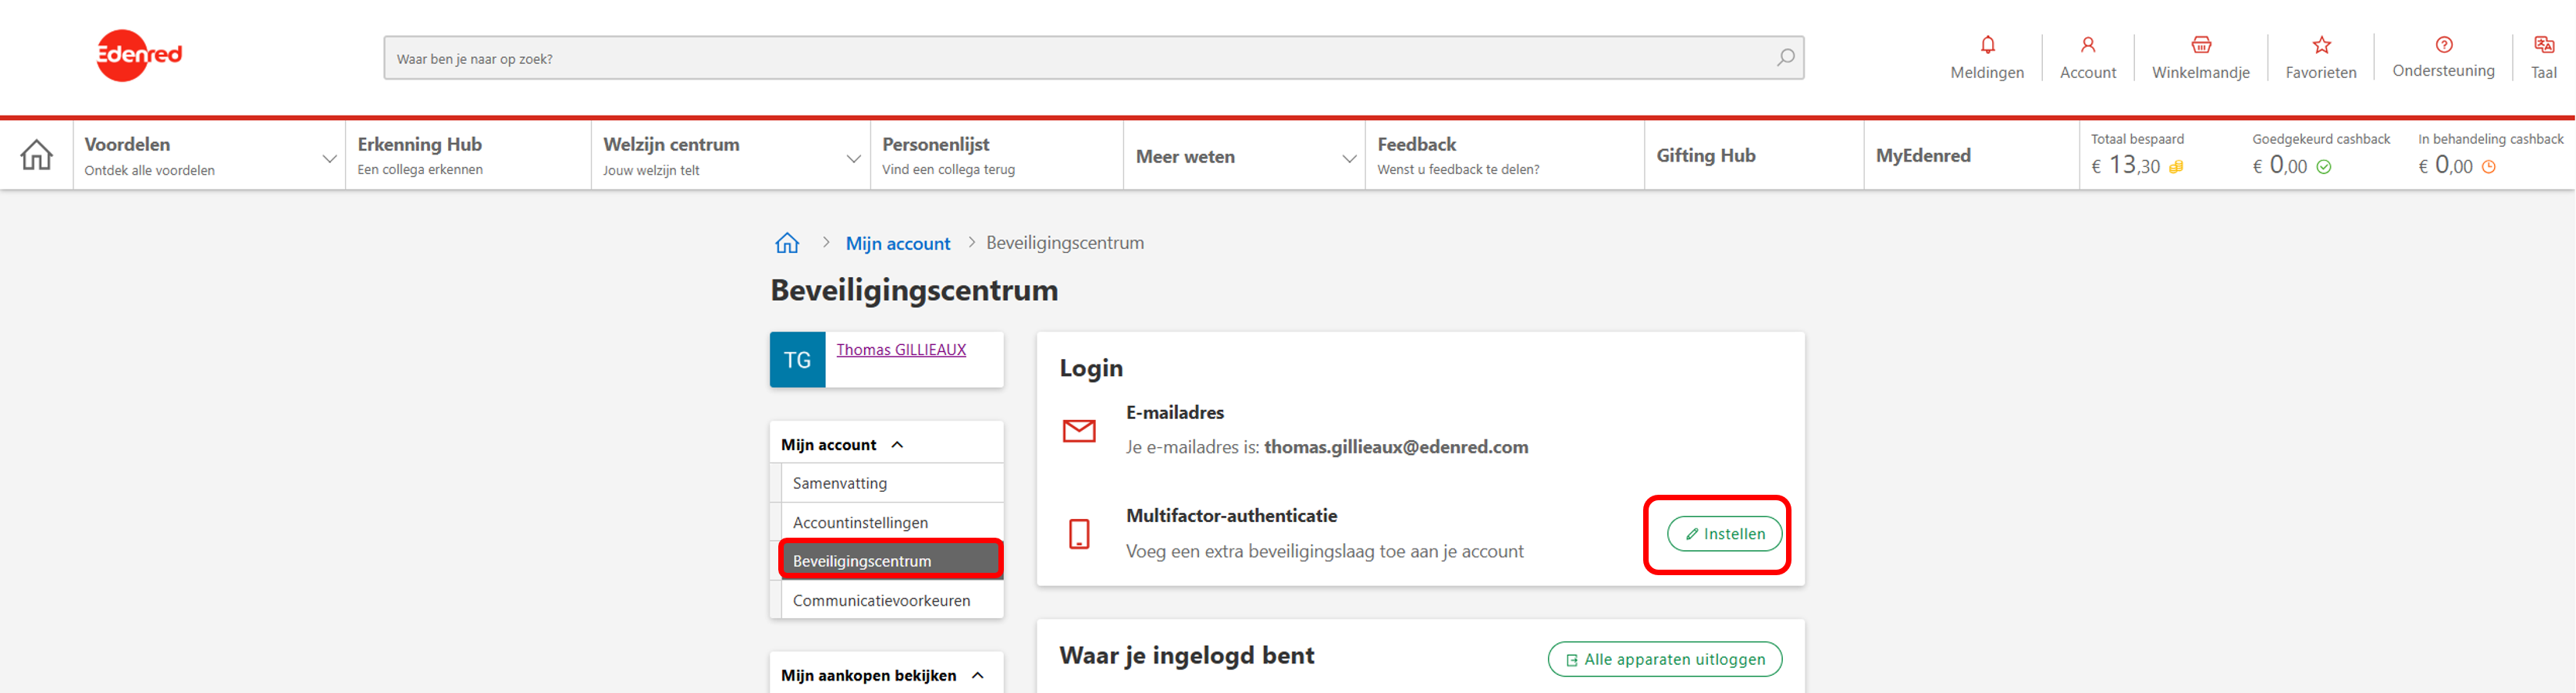The height and width of the screenshot is (693, 2576).
Task: Click the Multifactor-authenticatie label
Action: click(1231, 516)
